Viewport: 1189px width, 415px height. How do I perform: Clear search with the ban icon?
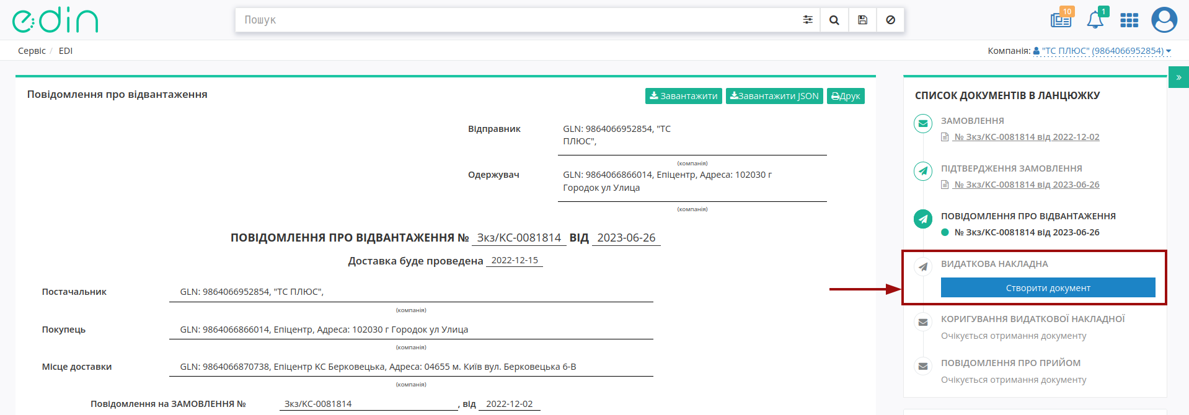click(x=890, y=20)
